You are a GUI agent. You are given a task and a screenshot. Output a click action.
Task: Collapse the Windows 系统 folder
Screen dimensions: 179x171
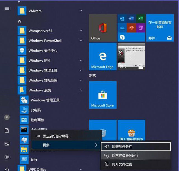pyautogui.click(x=81, y=90)
